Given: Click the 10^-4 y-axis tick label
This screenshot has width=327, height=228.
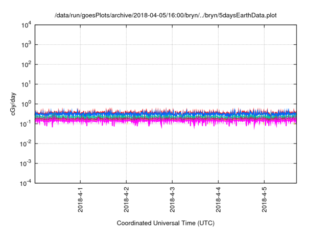Looking at the screenshot, I should (26, 183).
